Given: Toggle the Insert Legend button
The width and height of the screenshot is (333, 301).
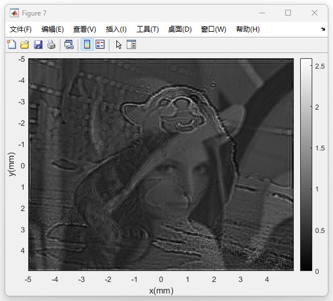Looking at the screenshot, I should [x=100, y=44].
